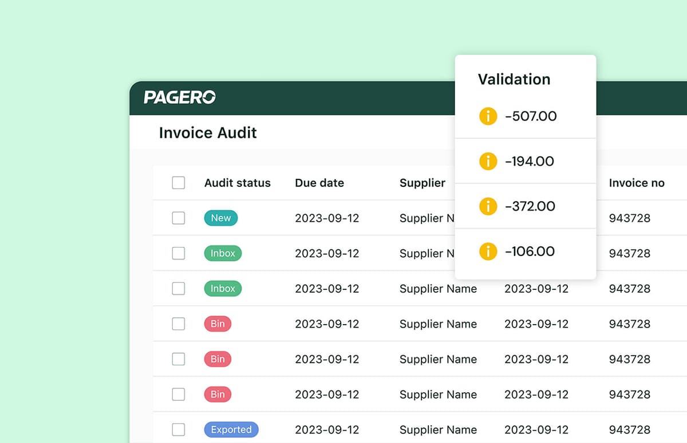The image size is (687, 443).
Task: Sort the table by Audit status column
Action: (237, 182)
